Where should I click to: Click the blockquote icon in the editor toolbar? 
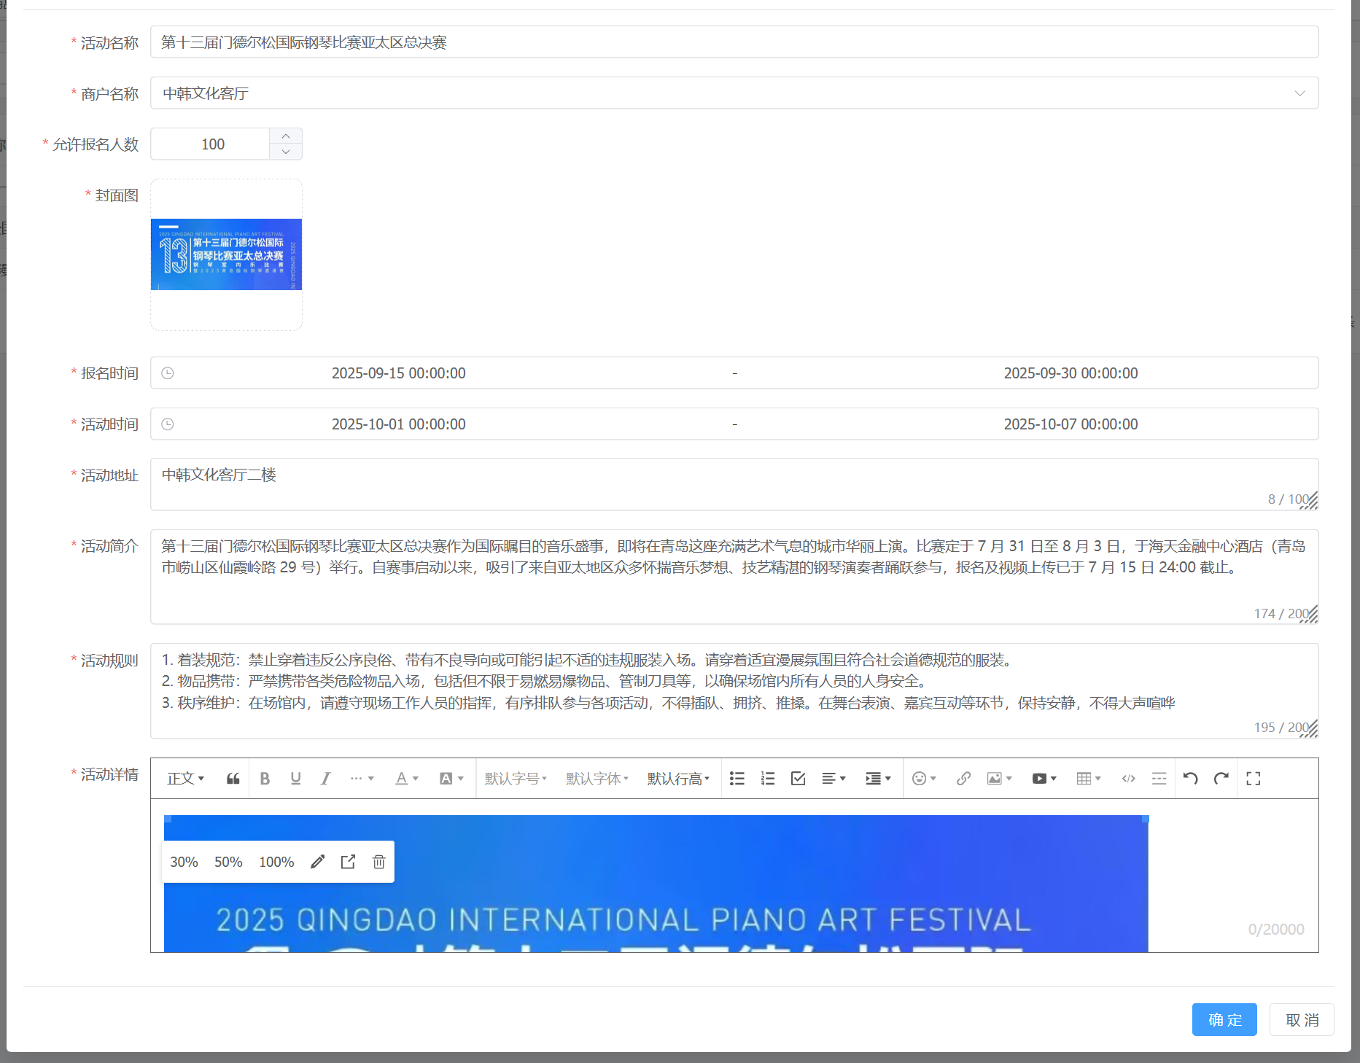pyautogui.click(x=233, y=779)
